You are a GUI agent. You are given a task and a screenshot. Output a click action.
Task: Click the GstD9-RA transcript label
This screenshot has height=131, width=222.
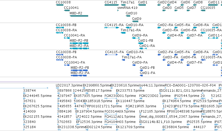pos(140,35)
